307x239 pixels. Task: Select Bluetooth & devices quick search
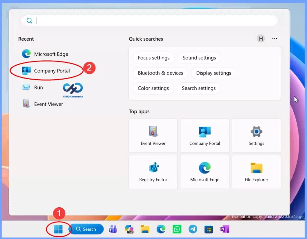160,73
